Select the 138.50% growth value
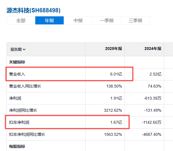The height and width of the screenshot is (151, 173). click(x=114, y=86)
